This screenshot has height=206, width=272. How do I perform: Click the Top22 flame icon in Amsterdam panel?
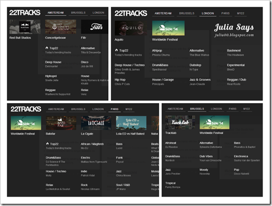pos(47,48)
